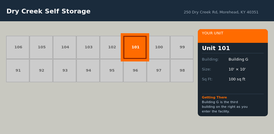Select unit 103 tile
This screenshot has width=274, height=134.
coord(88,47)
